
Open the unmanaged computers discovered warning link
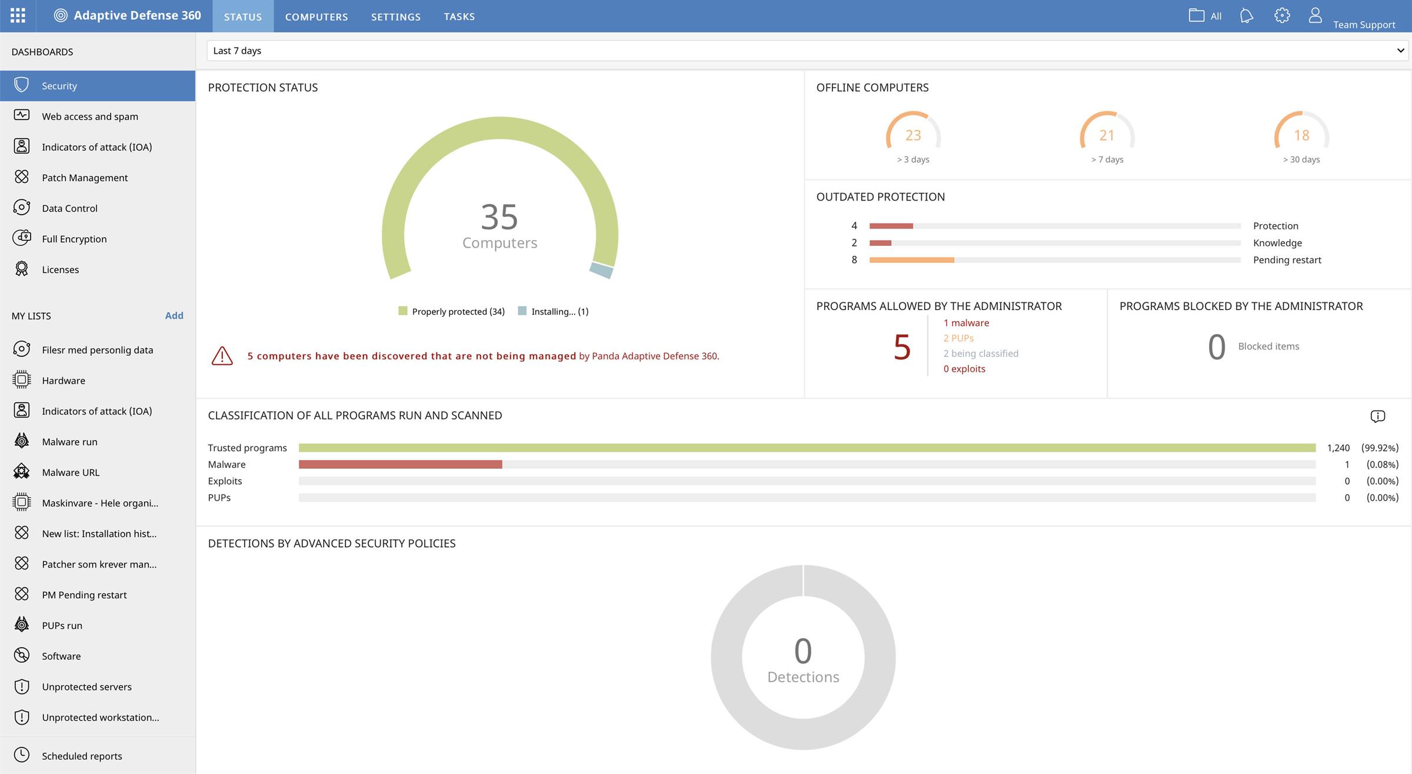click(411, 356)
